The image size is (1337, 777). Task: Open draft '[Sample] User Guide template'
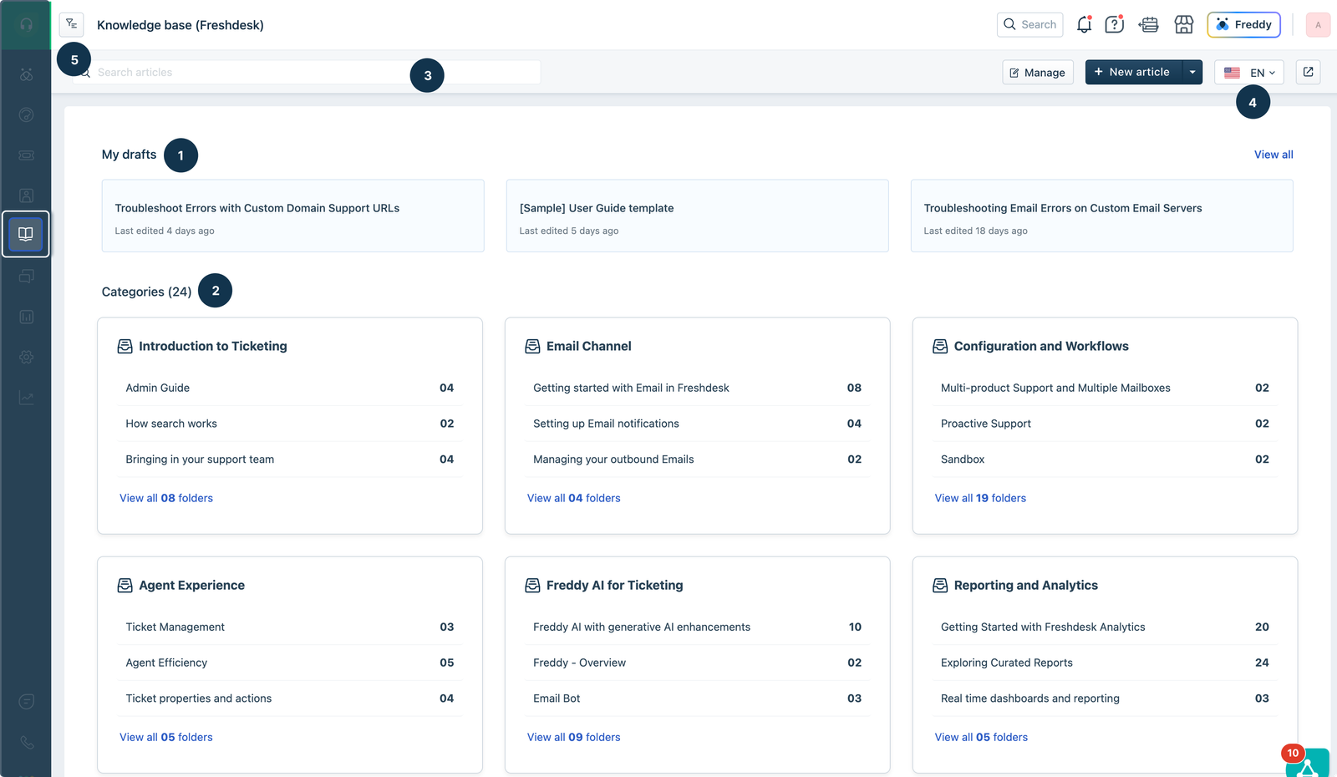698,216
